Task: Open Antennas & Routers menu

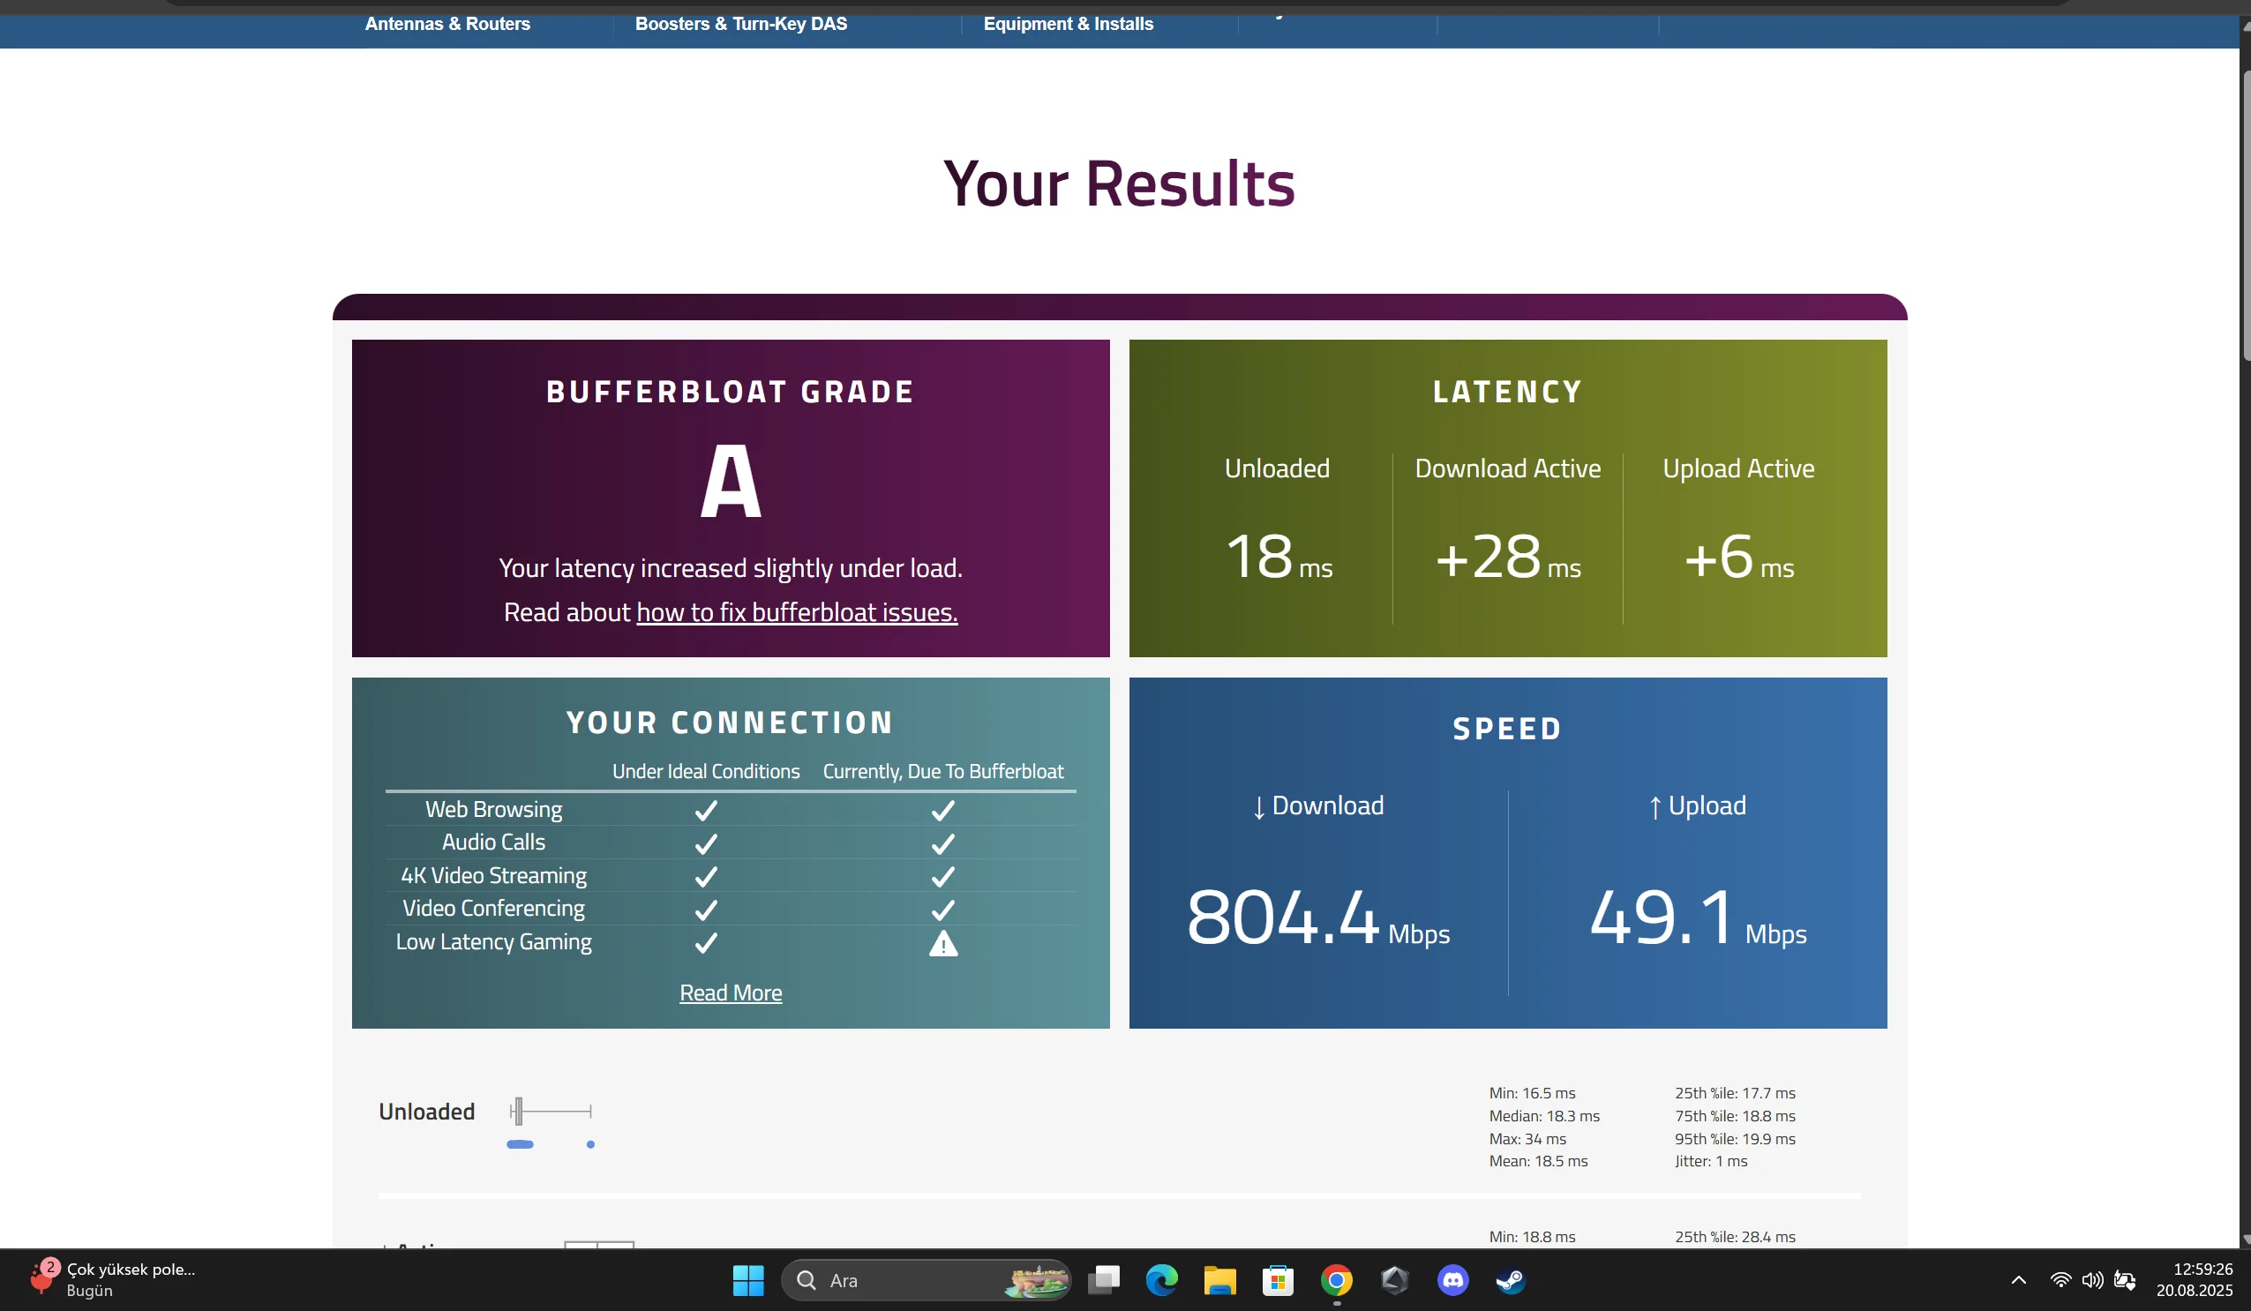Action: click(447, 24)
